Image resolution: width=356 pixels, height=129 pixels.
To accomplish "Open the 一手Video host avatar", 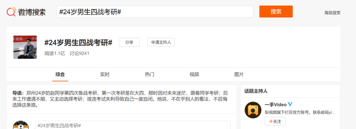I will (x=253, y=110).
